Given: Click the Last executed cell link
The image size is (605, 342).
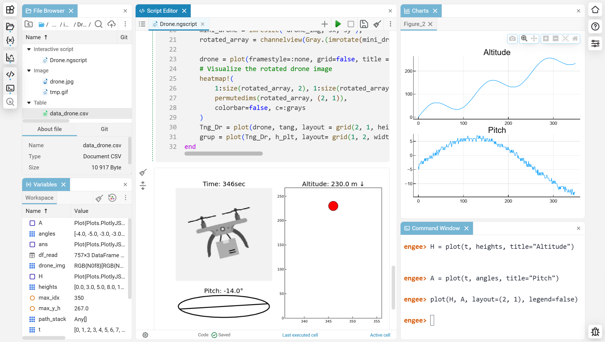Looking at the screenshot, I should tap(300, 335).
